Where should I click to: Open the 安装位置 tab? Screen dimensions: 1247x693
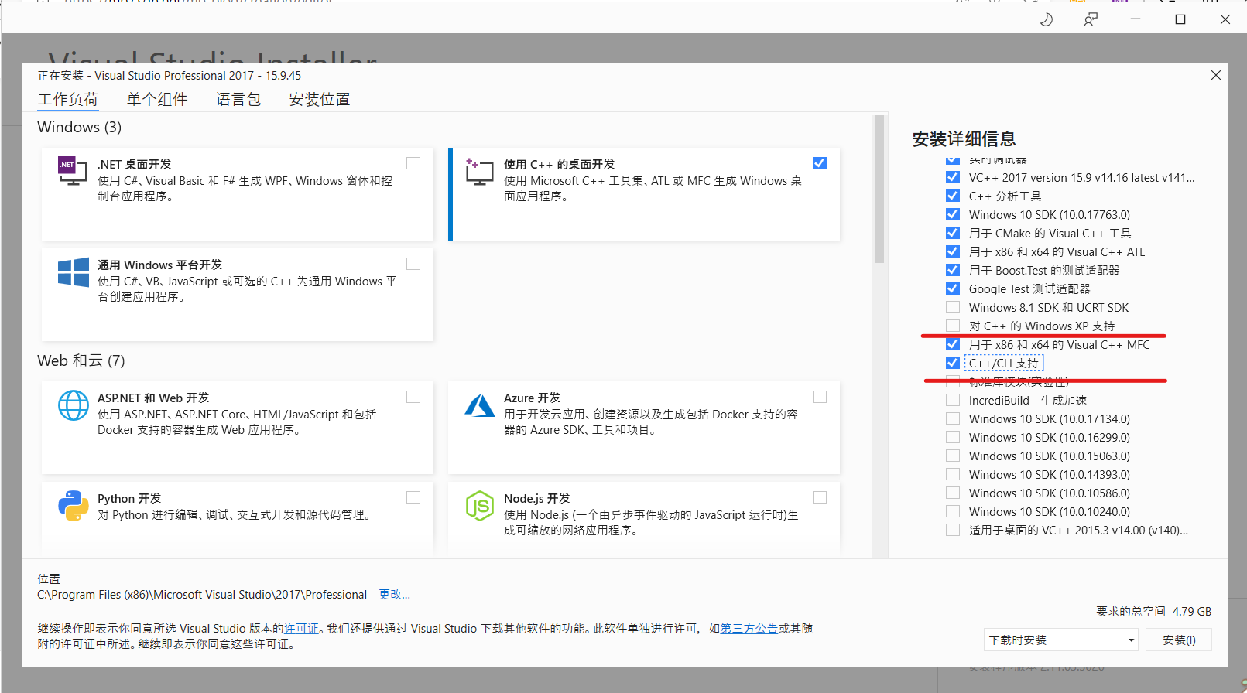320,99
